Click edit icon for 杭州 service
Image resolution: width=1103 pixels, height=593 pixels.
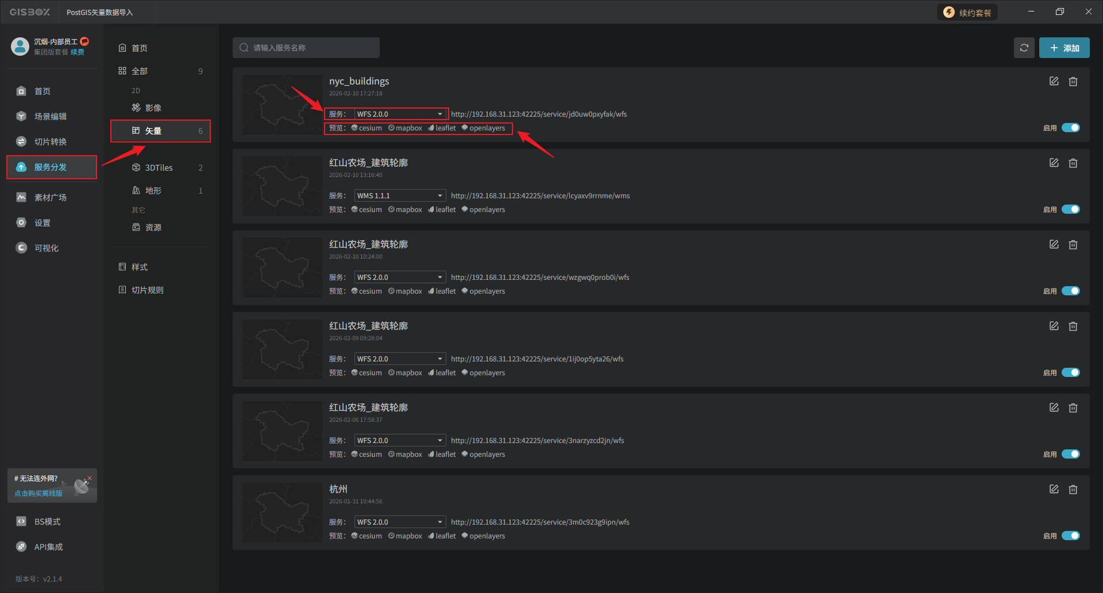click(x=1054, y=490)
